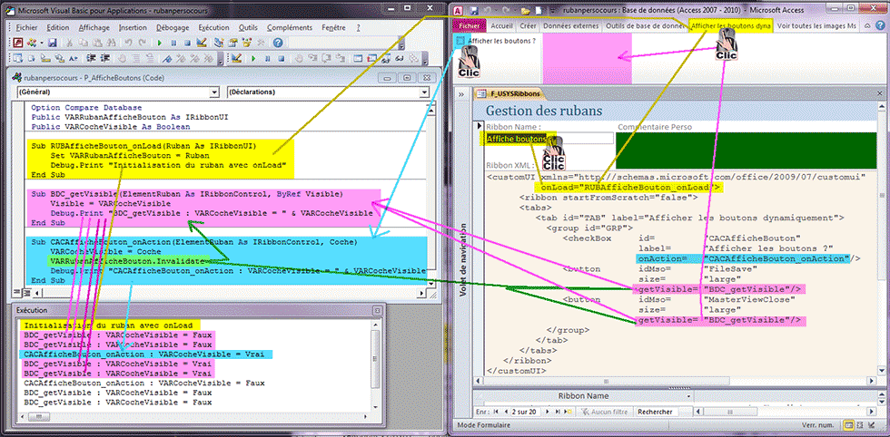Open the (Général) object dropdown
Viewport: 890px width, 437px height.
tap(214, 92)
